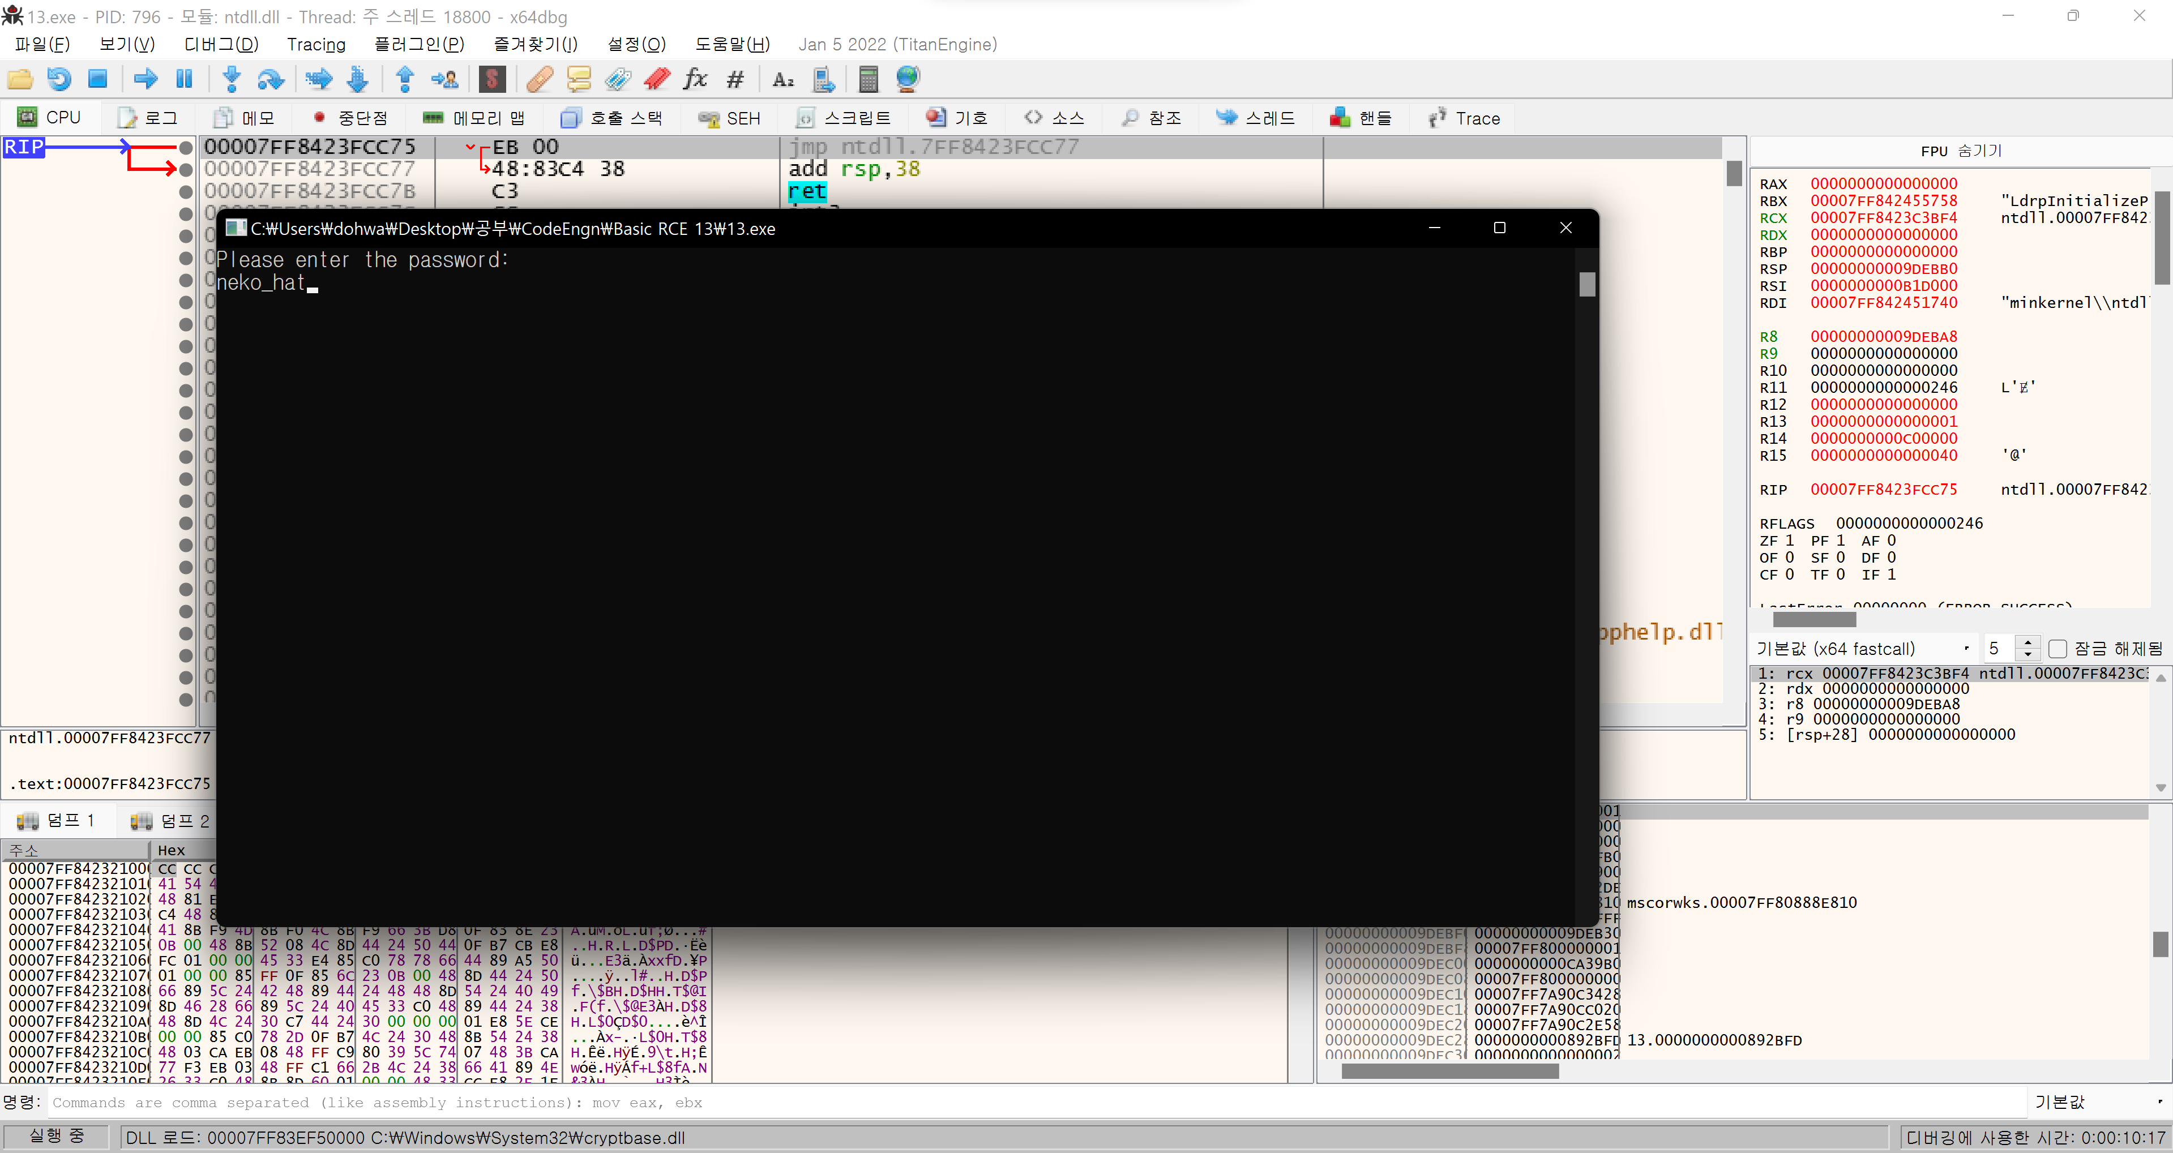Trace into with the dotted right arrow
This screenshot has height=1153, width=2173.
318,79
